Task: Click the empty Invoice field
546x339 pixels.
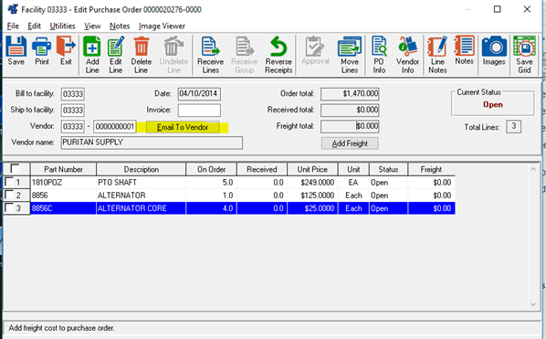Action: [199, 110]
